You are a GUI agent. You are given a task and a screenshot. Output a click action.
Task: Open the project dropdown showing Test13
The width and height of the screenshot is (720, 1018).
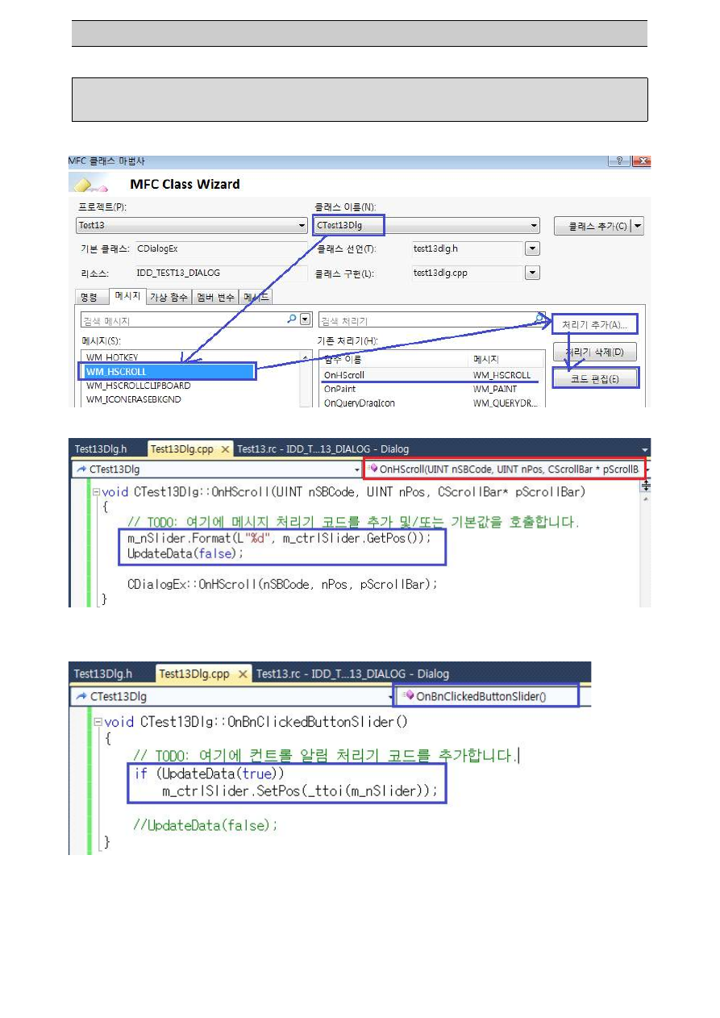(x=302, y=226)
